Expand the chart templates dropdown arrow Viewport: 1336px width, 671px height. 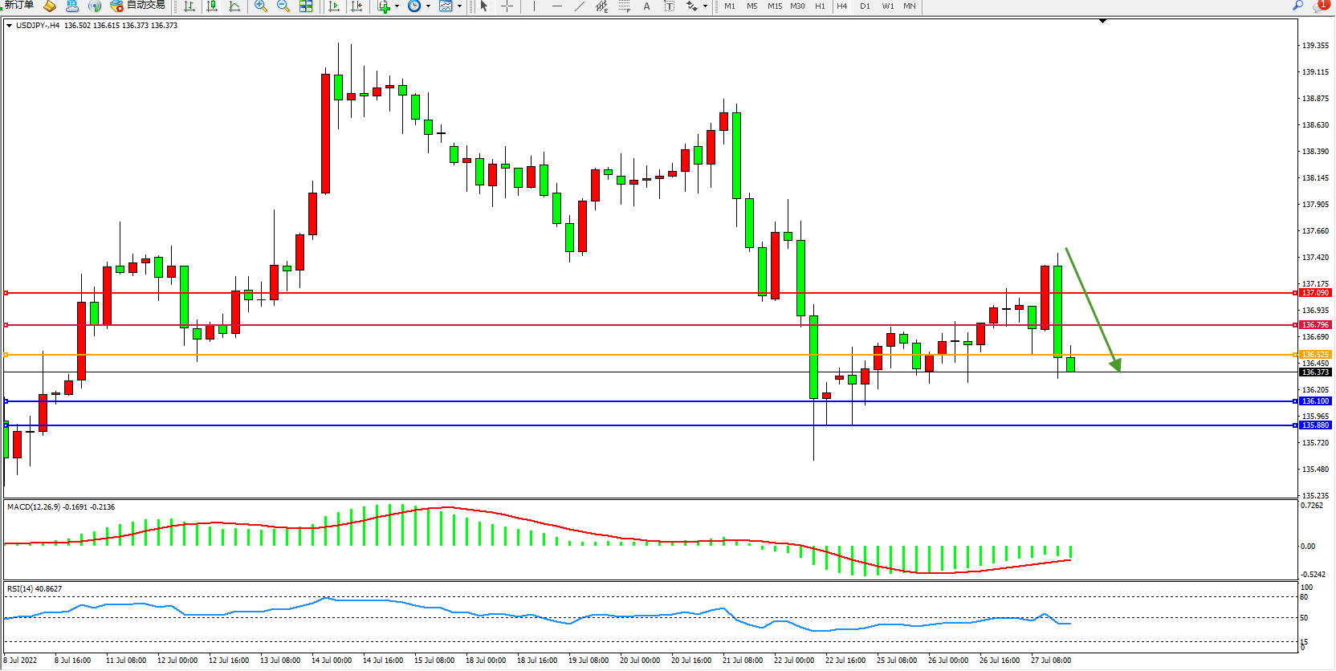pyautogui.click(x=459, y=6)
